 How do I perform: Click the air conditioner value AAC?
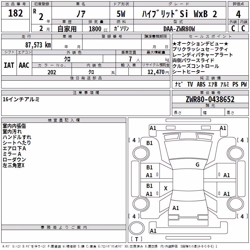(24, 65)
